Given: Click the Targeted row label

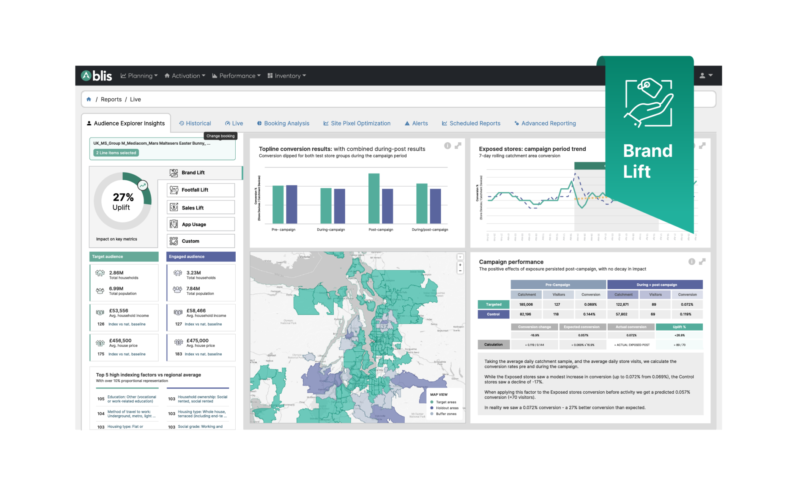Looking at the screenshot, I should click(x=493, y=304).
